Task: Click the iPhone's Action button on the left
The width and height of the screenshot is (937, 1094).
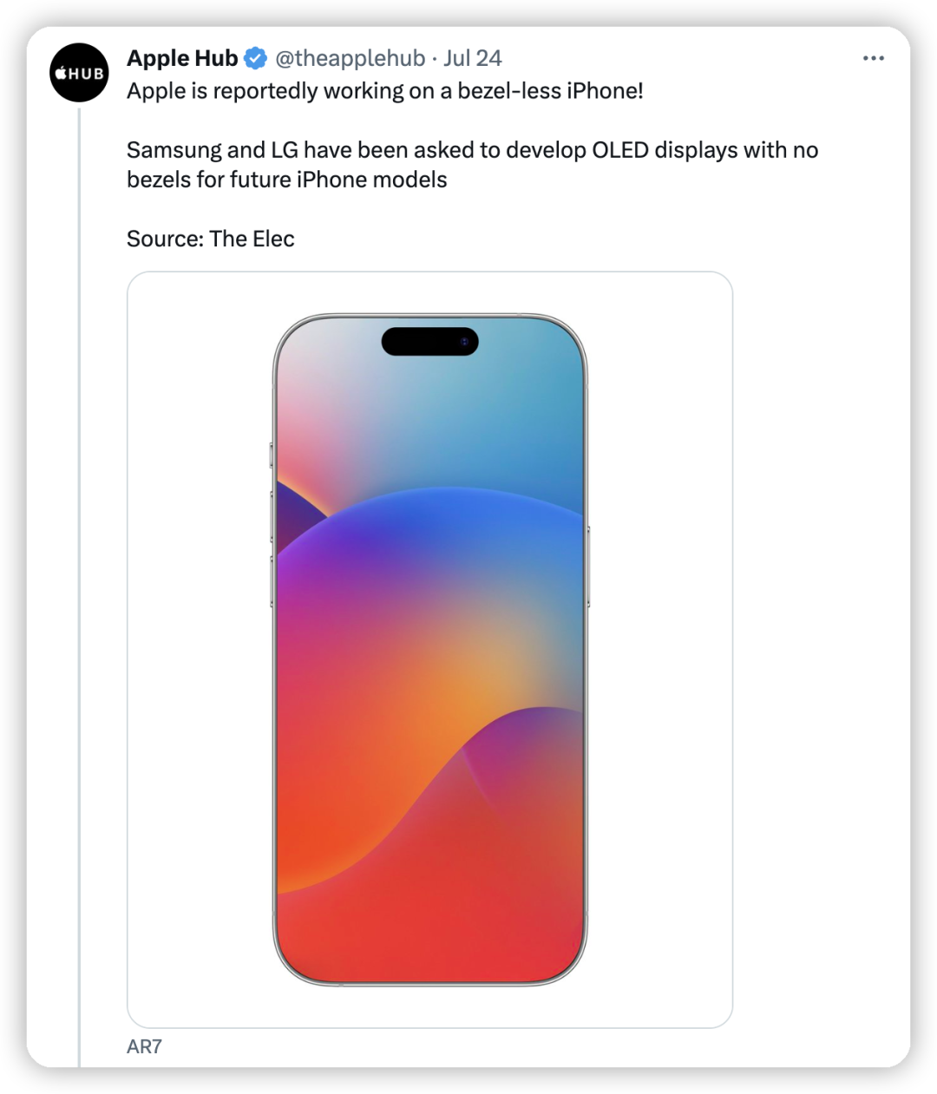Action: pos(272,455)
